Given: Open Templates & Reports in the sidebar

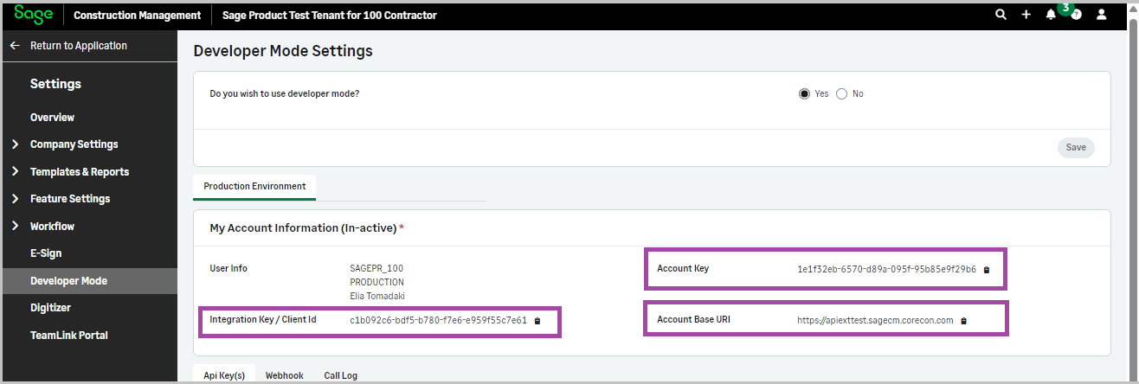Looking at the screenshot, I should [x=80, y=172].
